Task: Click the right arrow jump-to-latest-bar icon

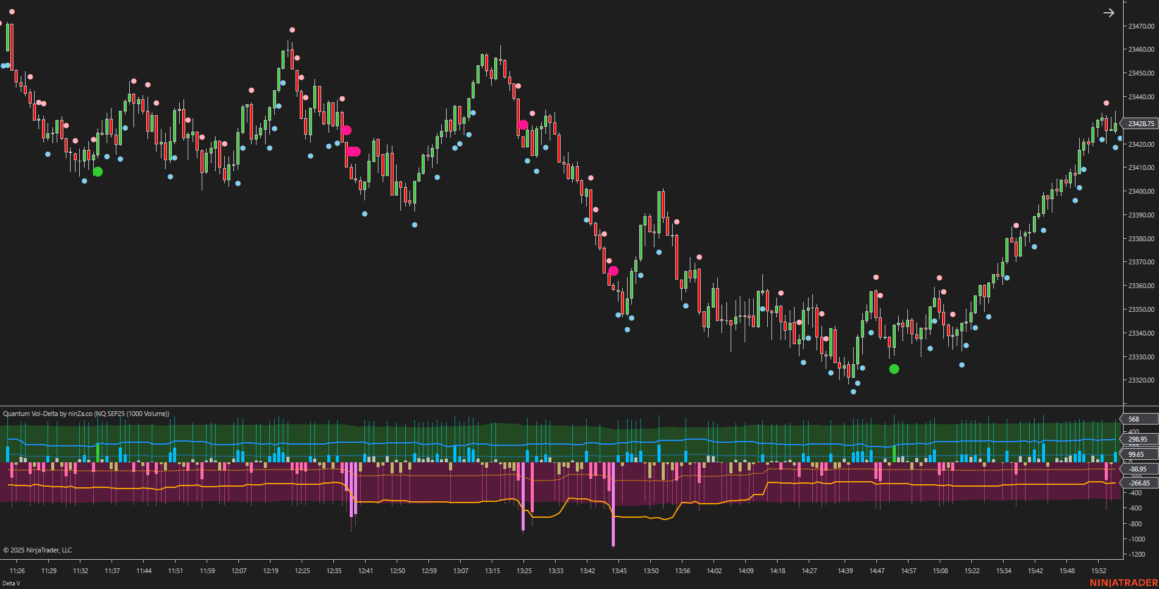Action: tap(1108, 13)
